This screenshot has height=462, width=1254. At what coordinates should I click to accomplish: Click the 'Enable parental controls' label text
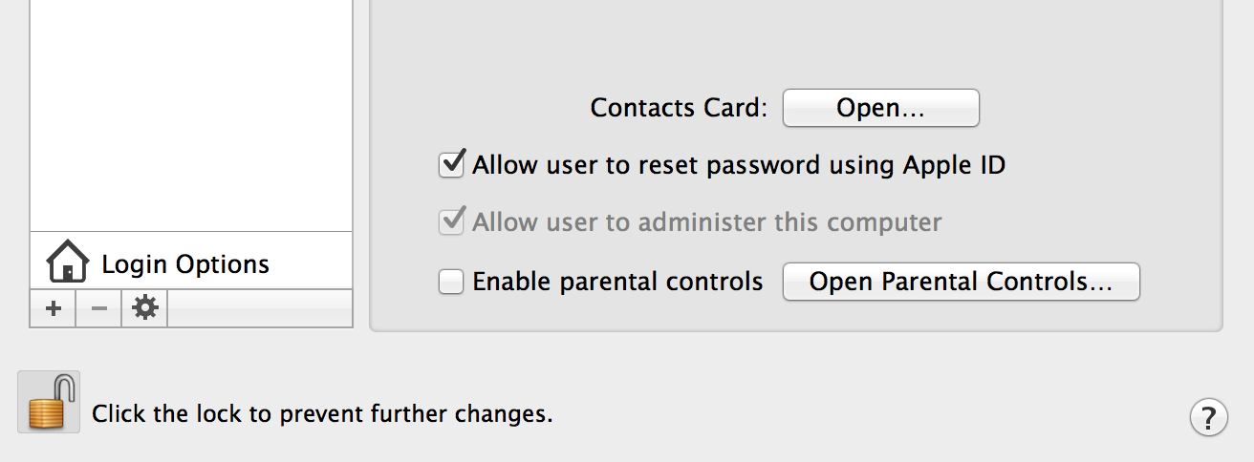coord(617,282)
